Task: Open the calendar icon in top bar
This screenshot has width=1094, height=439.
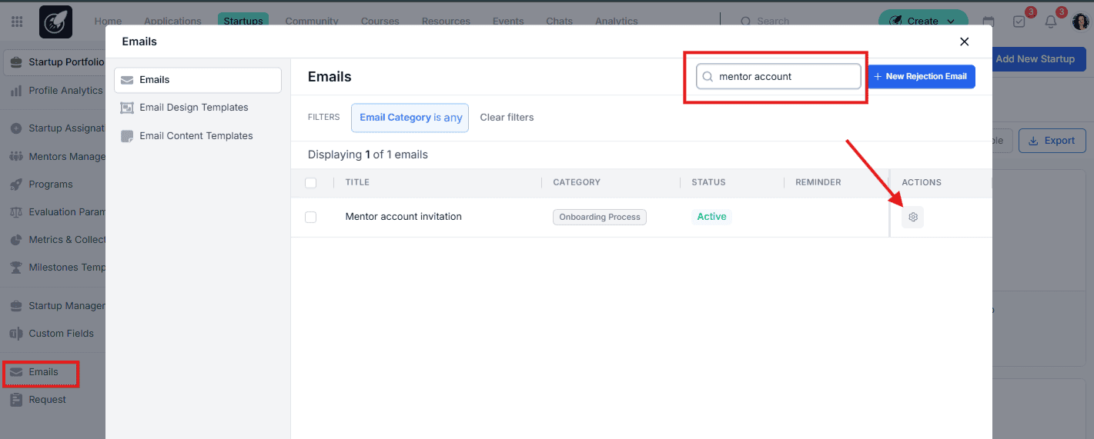Action: (x=989, y=22)
